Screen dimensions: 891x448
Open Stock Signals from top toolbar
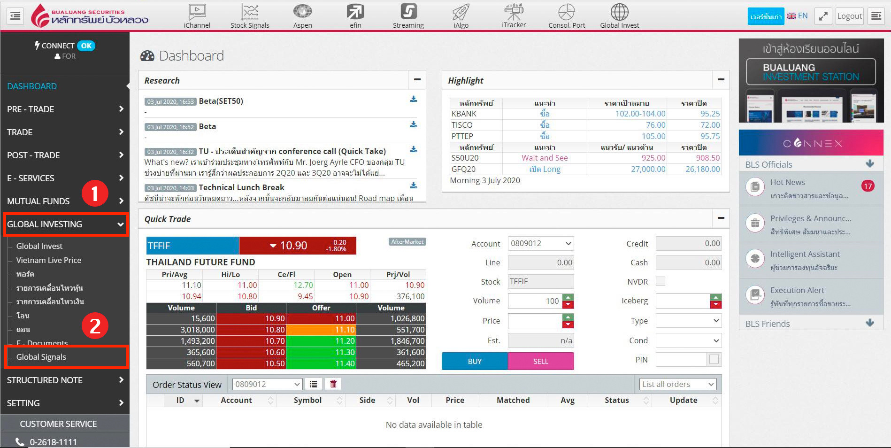point(250,15)
